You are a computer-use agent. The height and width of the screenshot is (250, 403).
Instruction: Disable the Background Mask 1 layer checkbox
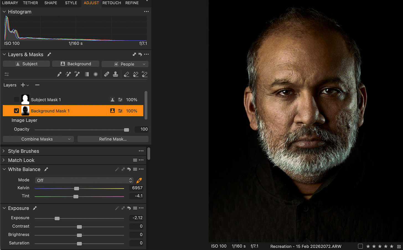pos(16,111)
